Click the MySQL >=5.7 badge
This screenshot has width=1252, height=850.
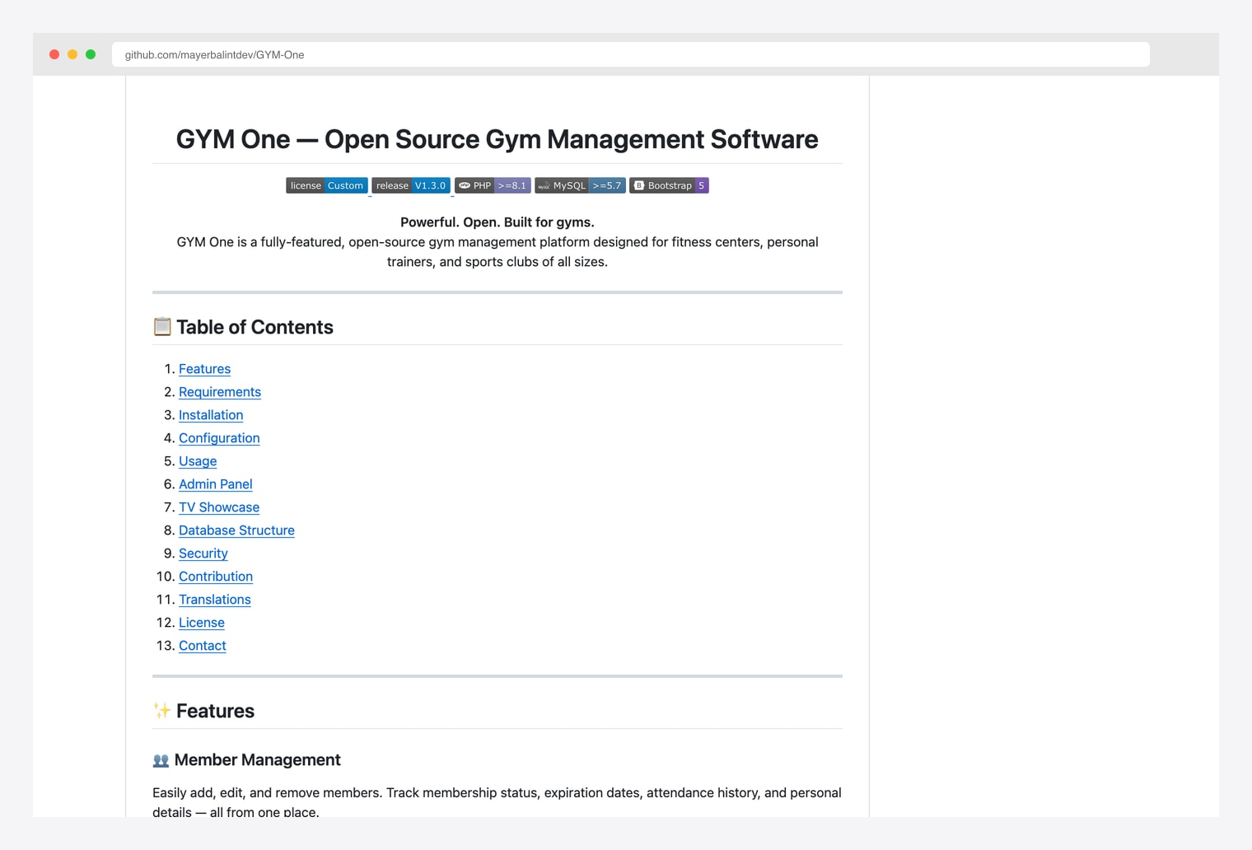pyautogui.click(x=580, y=185)
